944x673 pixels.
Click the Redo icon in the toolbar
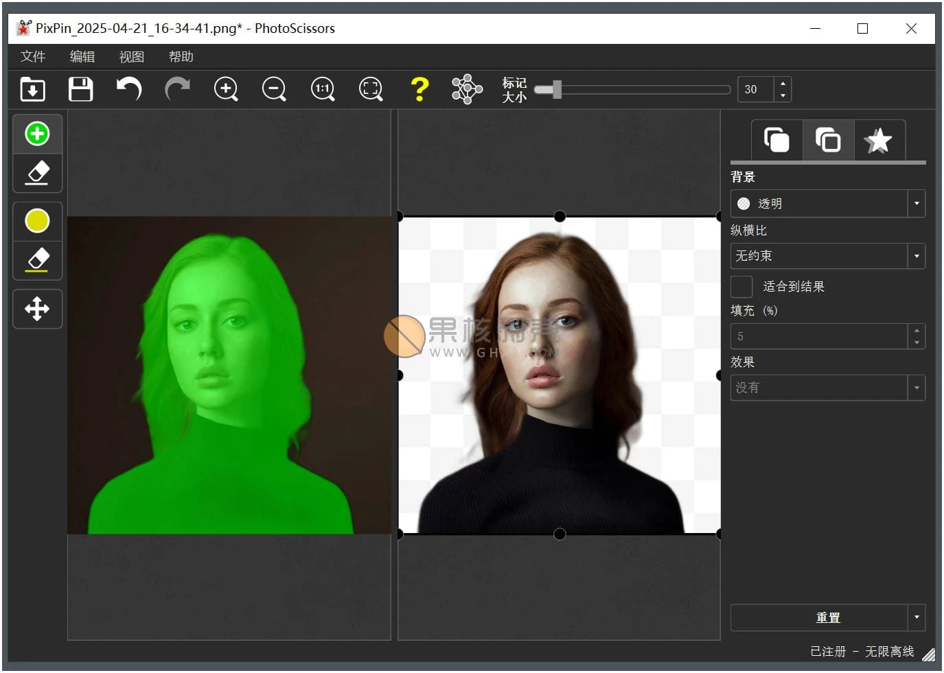coord(177,89)
